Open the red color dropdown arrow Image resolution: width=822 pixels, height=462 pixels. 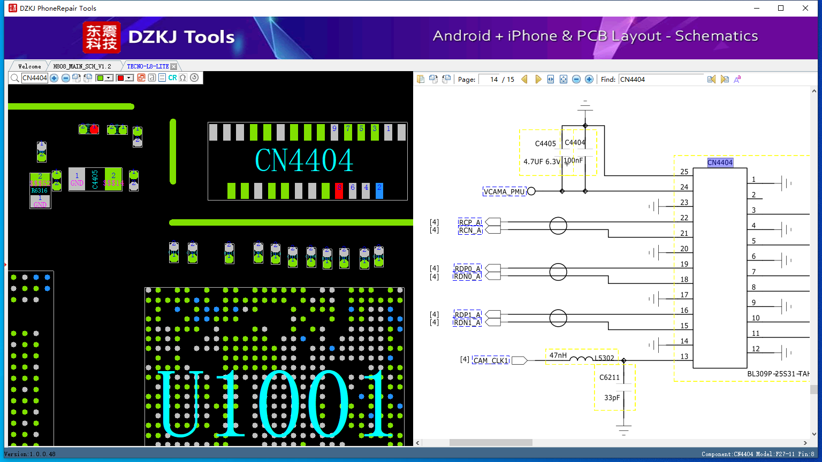click(x=130, y=78)
